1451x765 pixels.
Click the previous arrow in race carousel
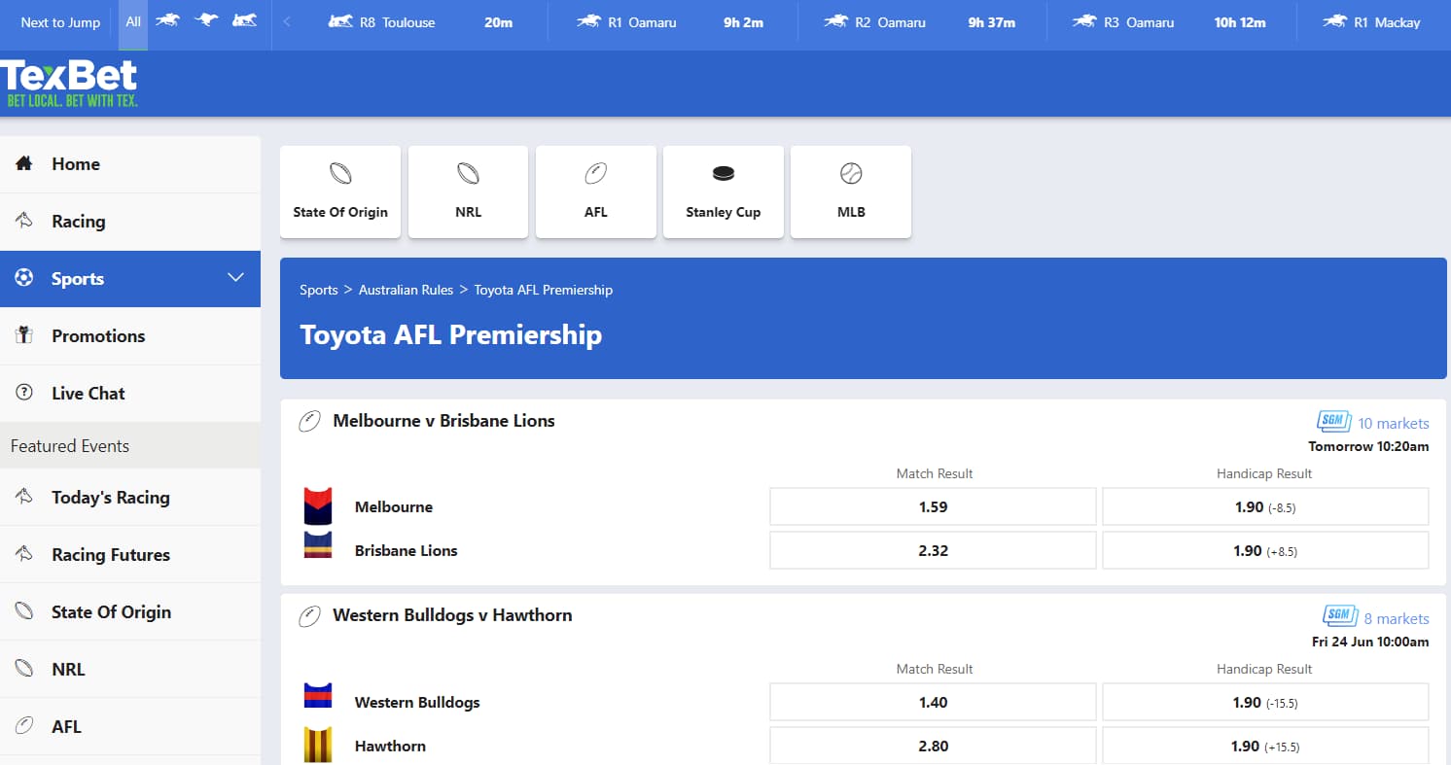pos(286,22)
